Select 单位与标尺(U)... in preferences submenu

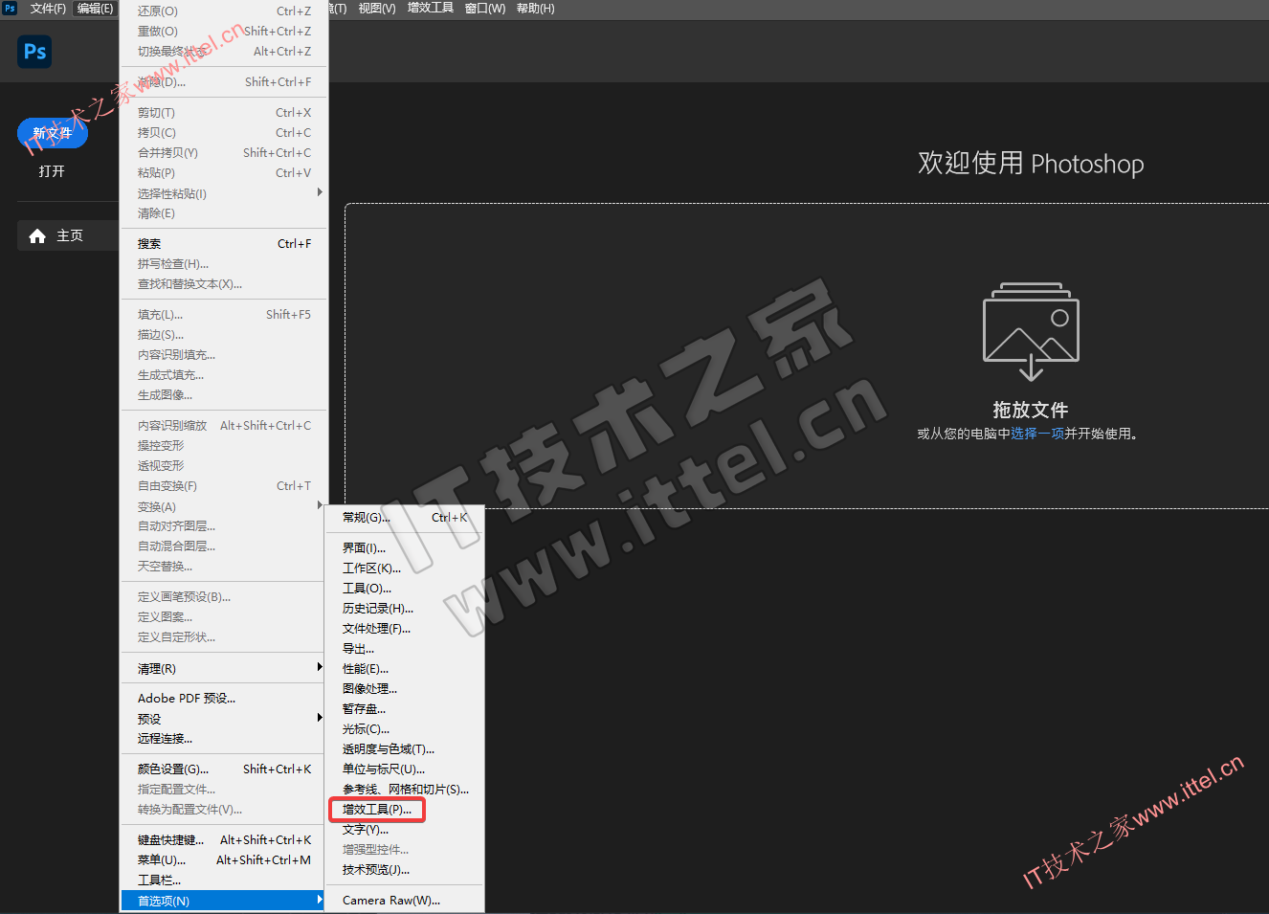[405, 769]
